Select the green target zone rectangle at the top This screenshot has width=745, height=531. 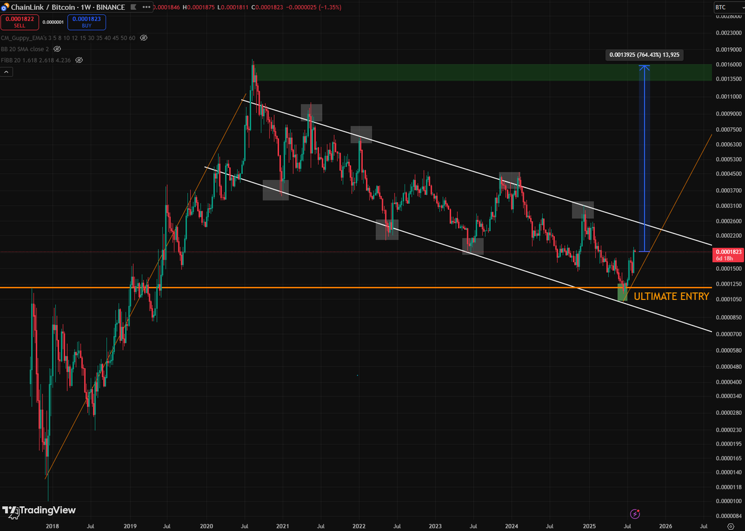pos(482,72)
